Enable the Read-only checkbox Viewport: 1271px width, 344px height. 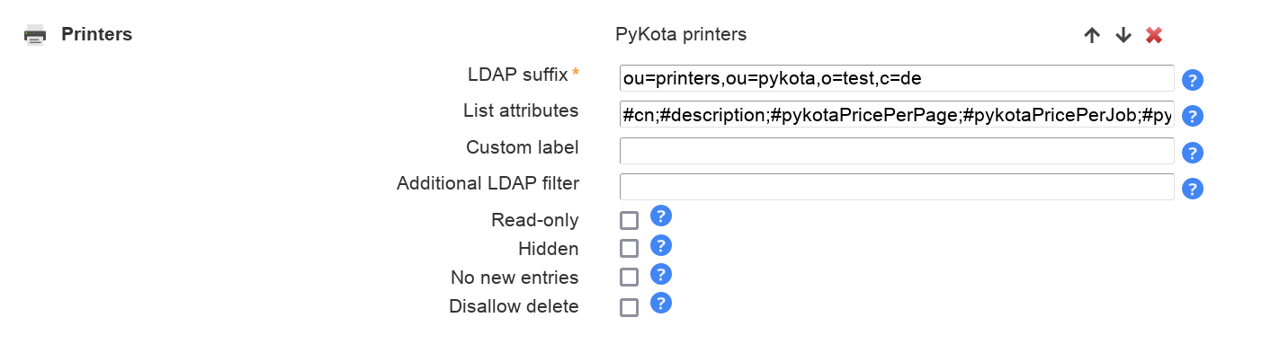630,221
